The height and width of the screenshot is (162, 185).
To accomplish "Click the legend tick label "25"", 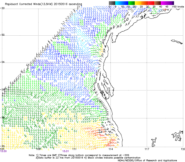I will 141,7.
